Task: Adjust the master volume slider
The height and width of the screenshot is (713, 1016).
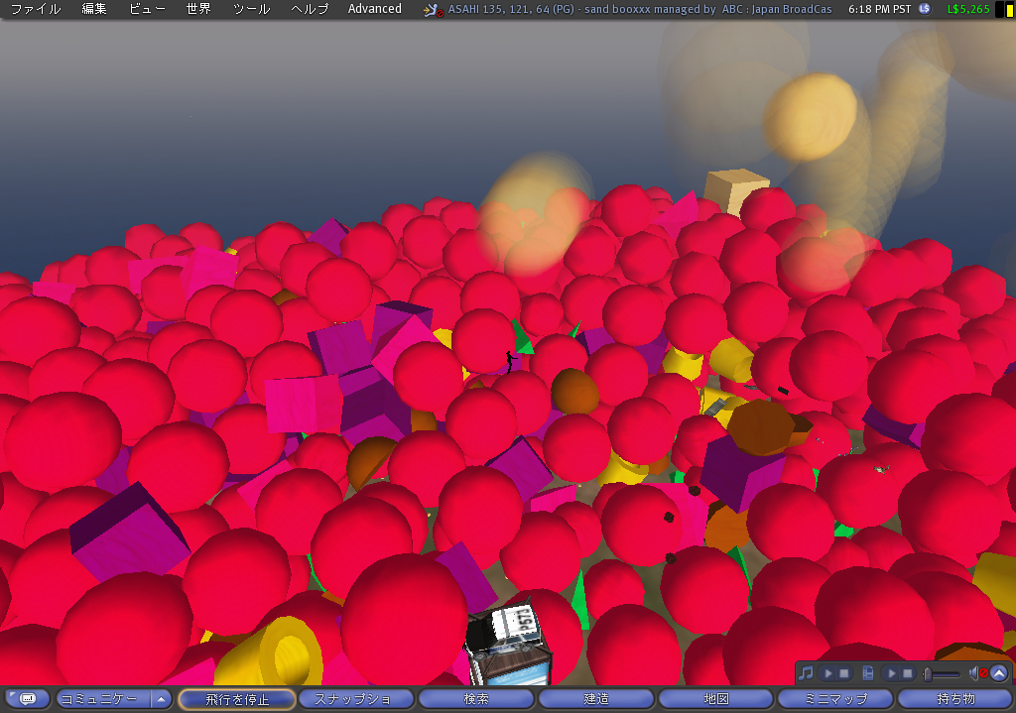Action: click(x=943, y=674)
